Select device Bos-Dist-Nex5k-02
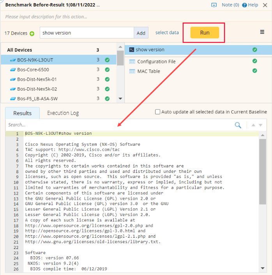This screenshot has width=272, height=275. click(59, 89)
